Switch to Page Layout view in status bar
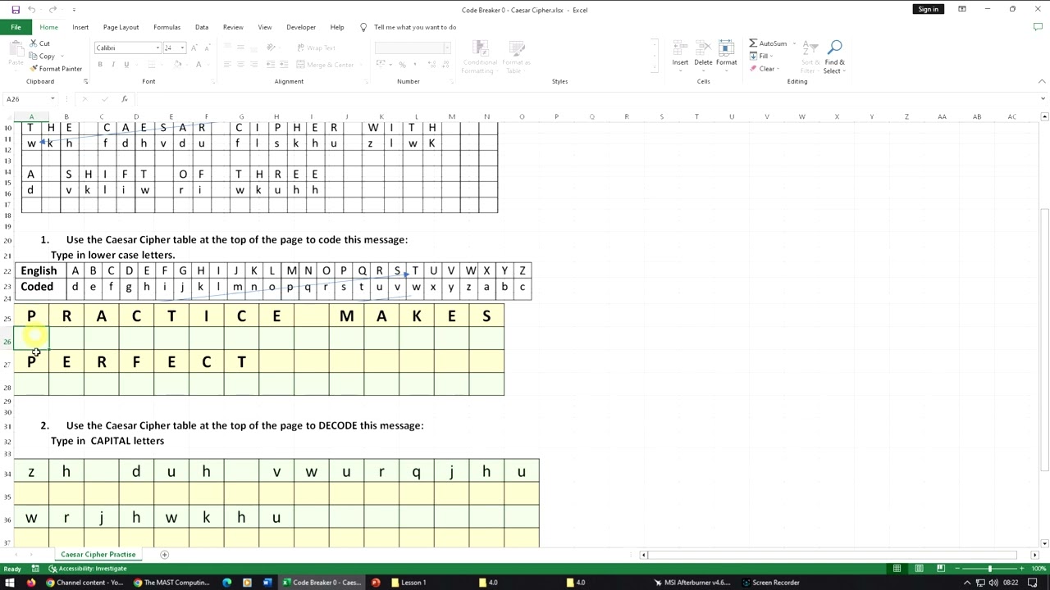 tap(919, 569)
